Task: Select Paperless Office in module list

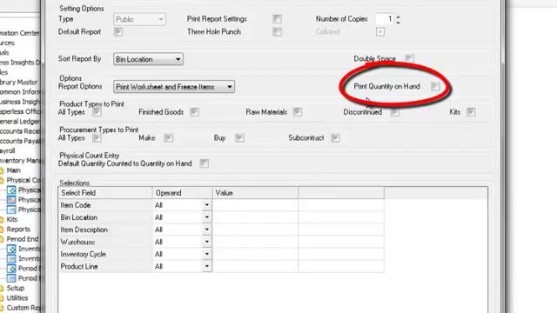Action: [x=20, y=111]
